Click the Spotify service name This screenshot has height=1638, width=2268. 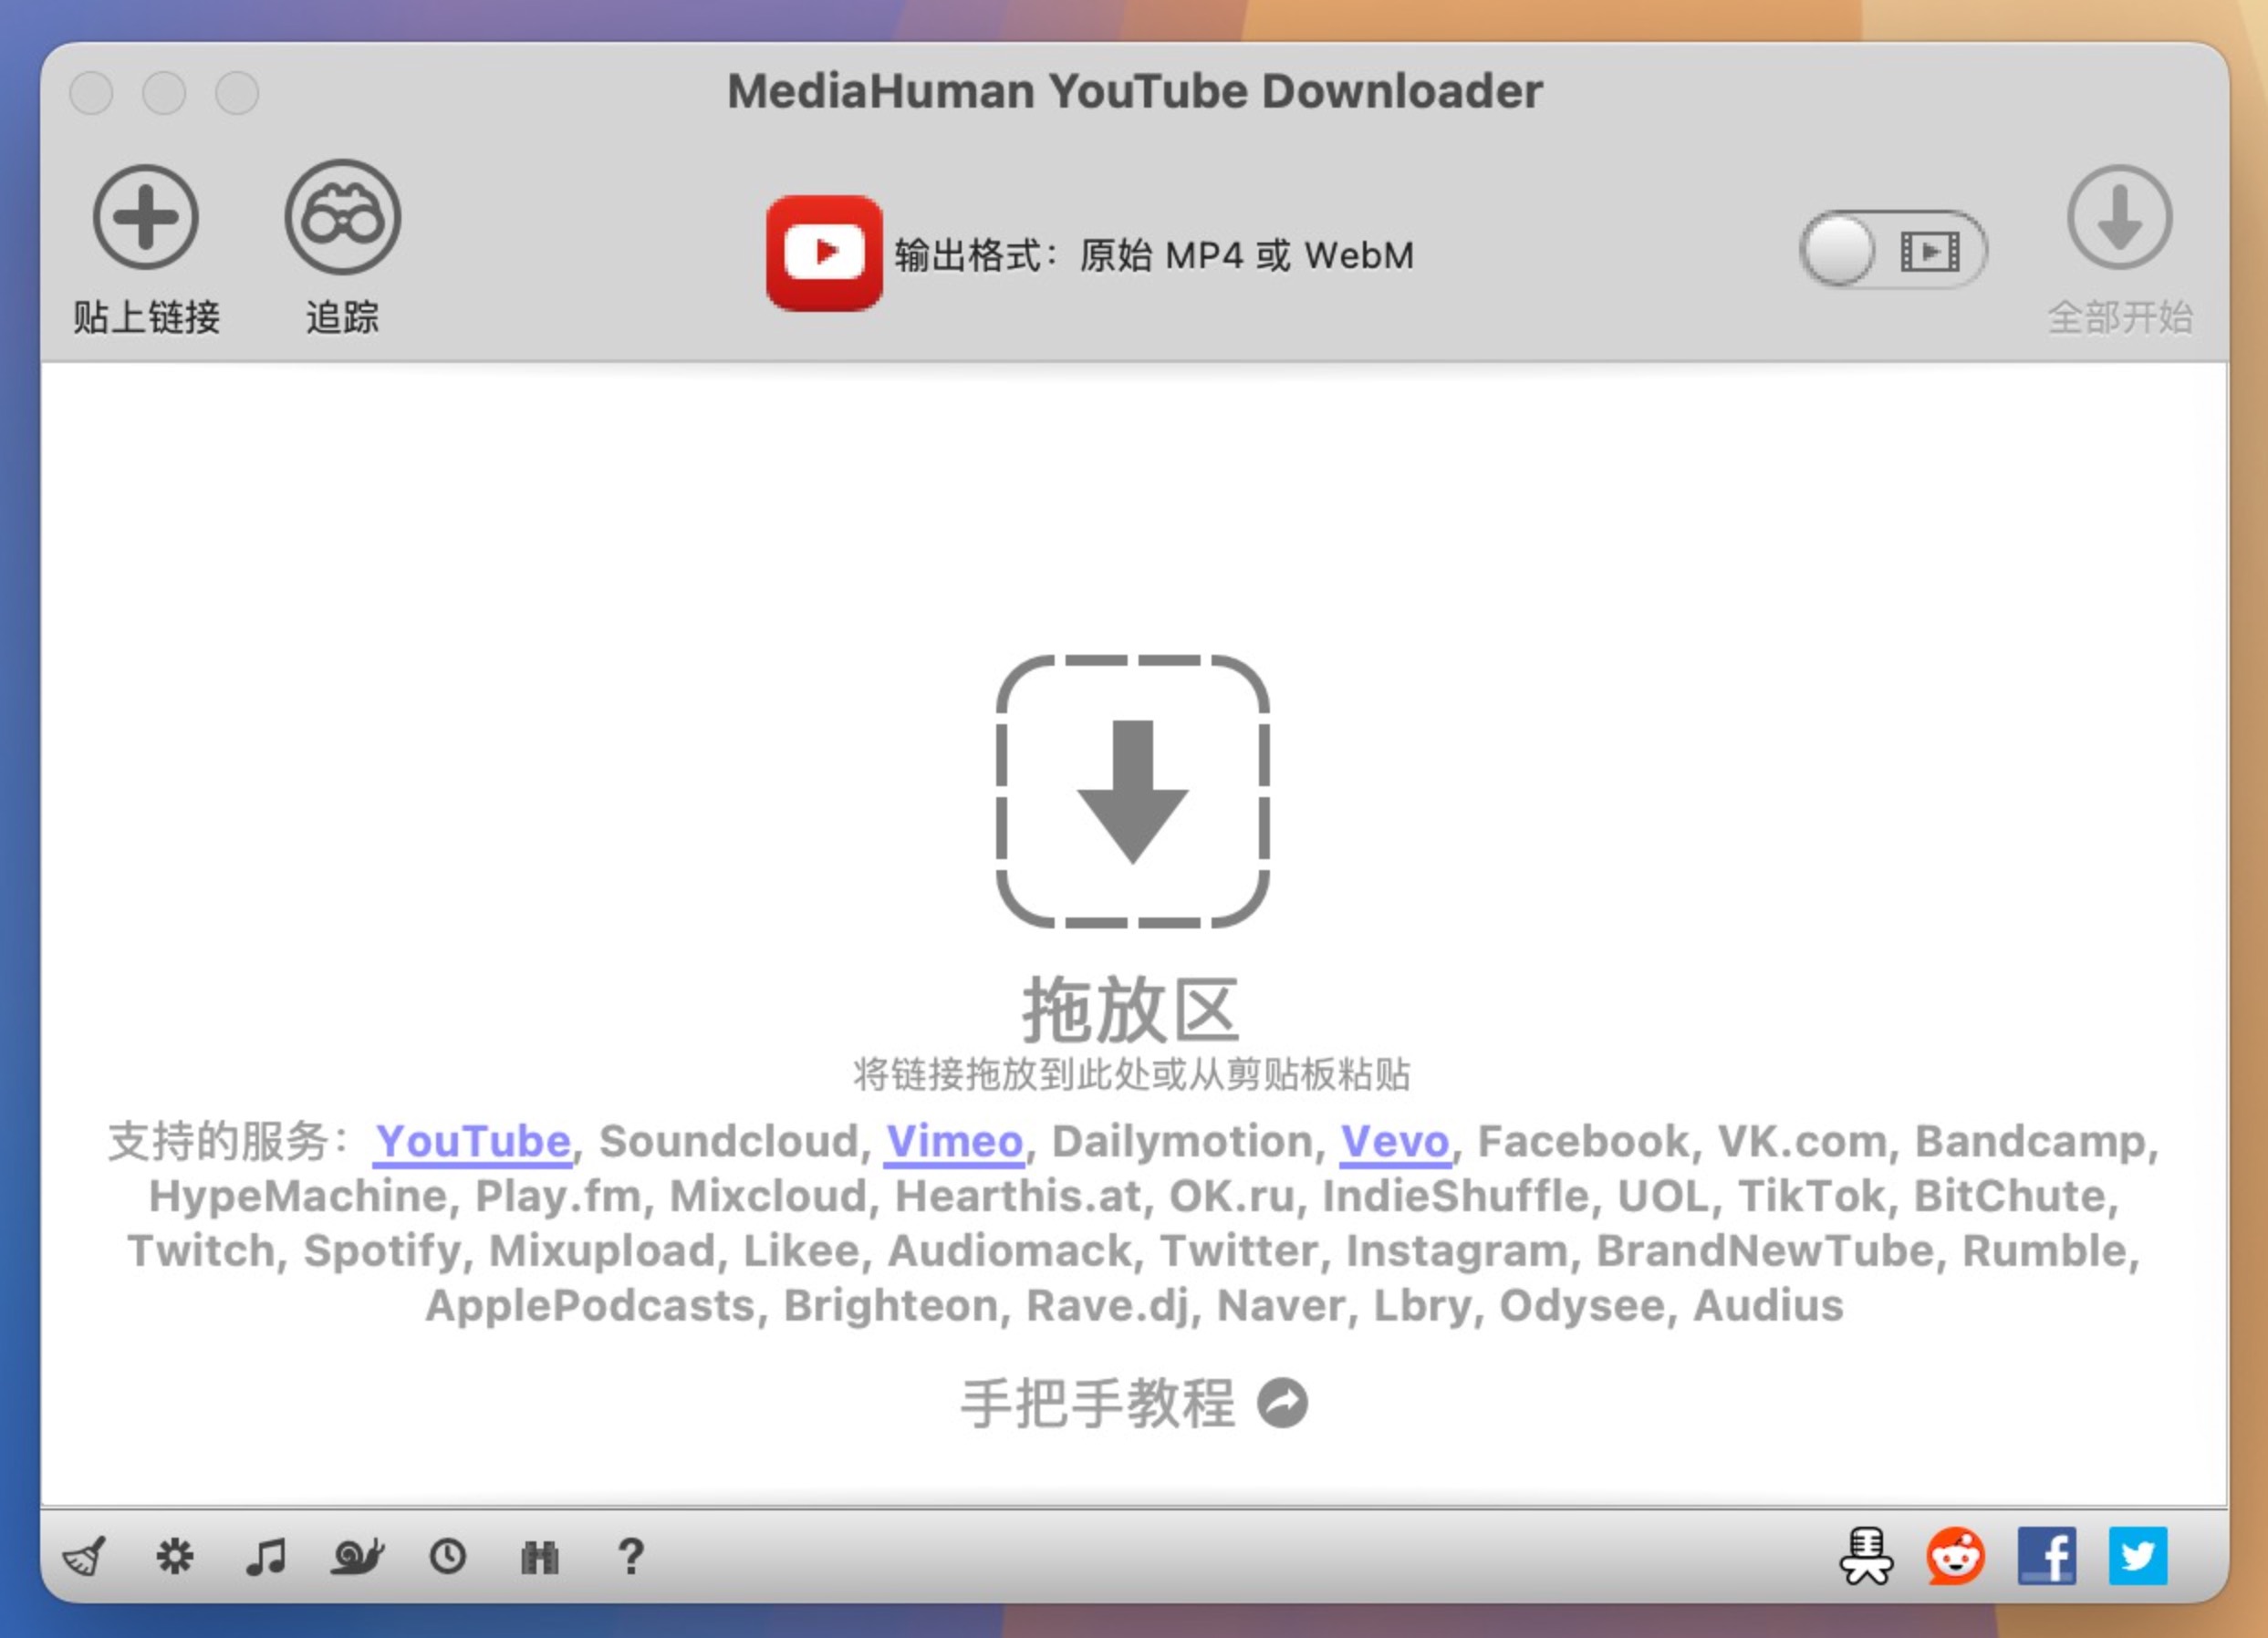381,1250
